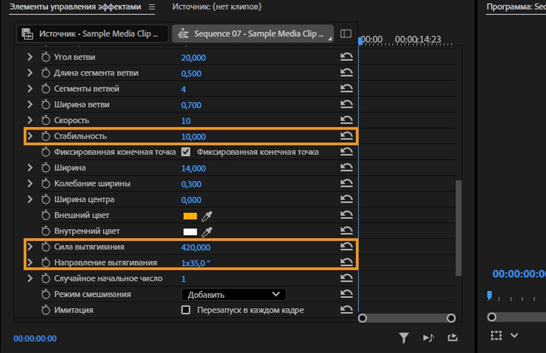Open the filter properties funnel icon

pos(404,338)
